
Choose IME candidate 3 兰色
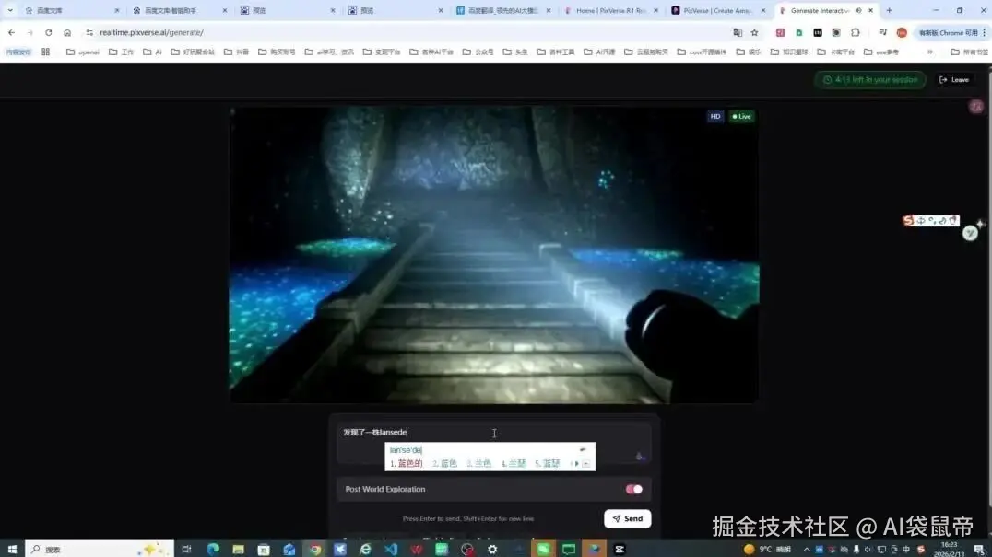point(478,463)
